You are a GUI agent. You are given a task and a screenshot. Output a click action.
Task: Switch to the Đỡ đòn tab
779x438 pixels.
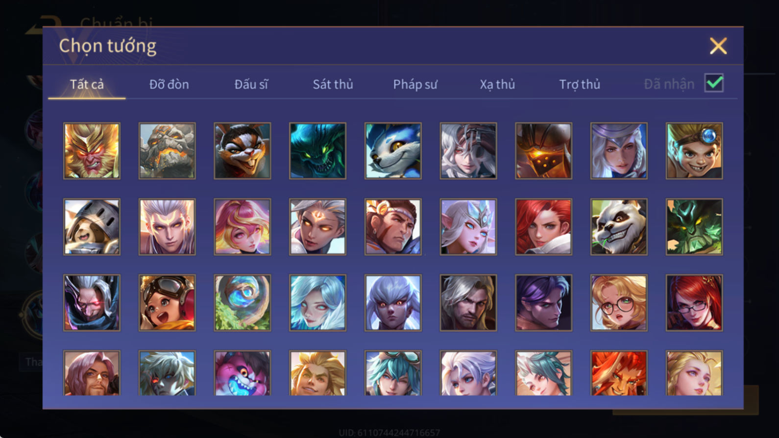click(169, 84)
